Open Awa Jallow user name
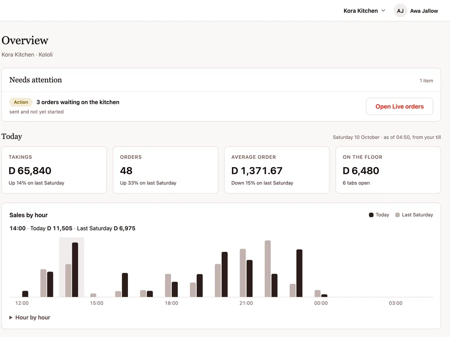The height and width of the screenshot is (337, 450). (x=424, y=11)
